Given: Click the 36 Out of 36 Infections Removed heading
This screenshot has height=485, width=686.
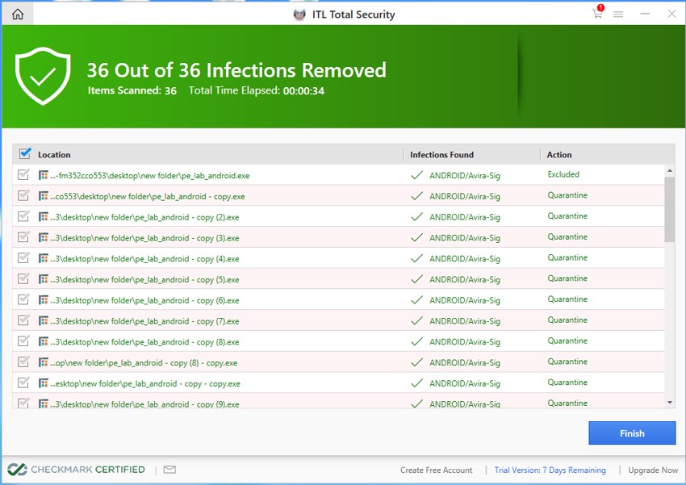Looking at the screenshot, I should [236, 70].
